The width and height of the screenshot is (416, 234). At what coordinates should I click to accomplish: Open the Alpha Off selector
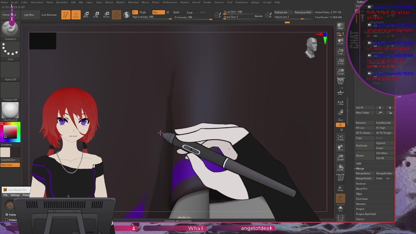(x=10, y=71)
